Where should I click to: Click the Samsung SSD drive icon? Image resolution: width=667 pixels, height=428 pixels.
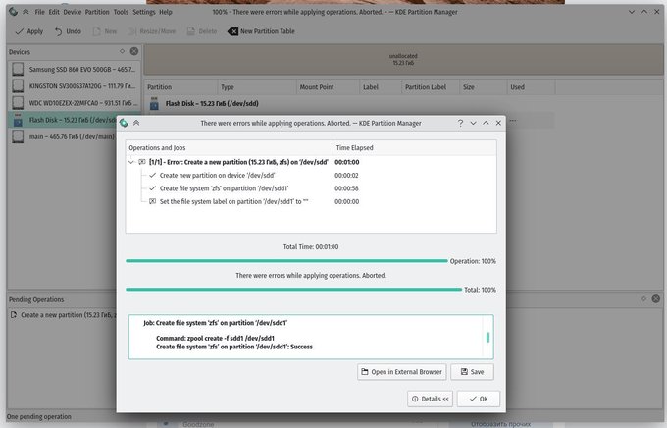click(18, 69)
